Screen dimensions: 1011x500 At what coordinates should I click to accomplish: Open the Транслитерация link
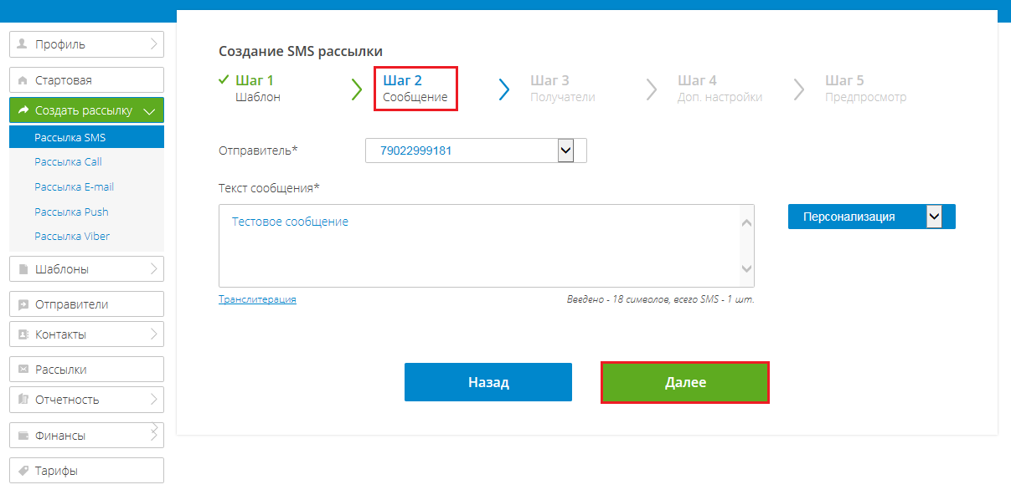[257, 299]
